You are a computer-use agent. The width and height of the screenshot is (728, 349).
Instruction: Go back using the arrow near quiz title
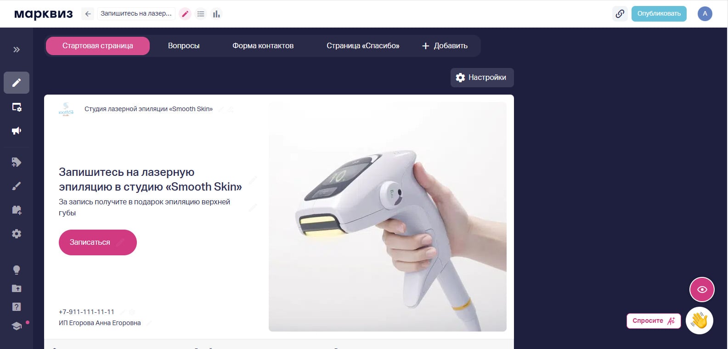coord(88,14)
